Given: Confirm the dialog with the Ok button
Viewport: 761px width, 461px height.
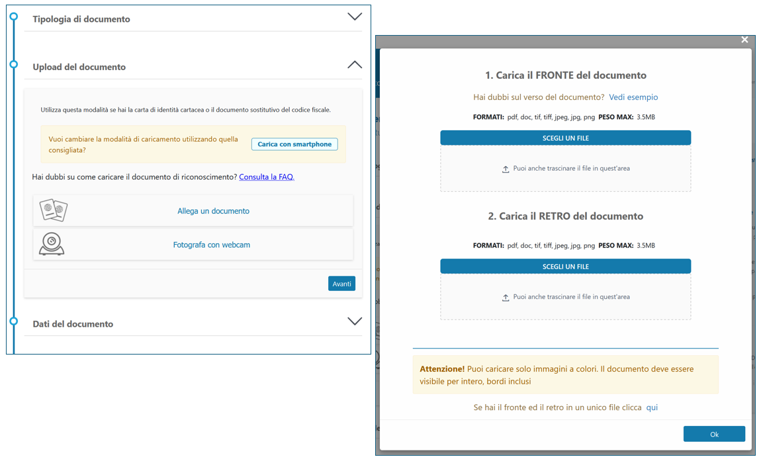Looking at the screenshot, I should [714, 434].
